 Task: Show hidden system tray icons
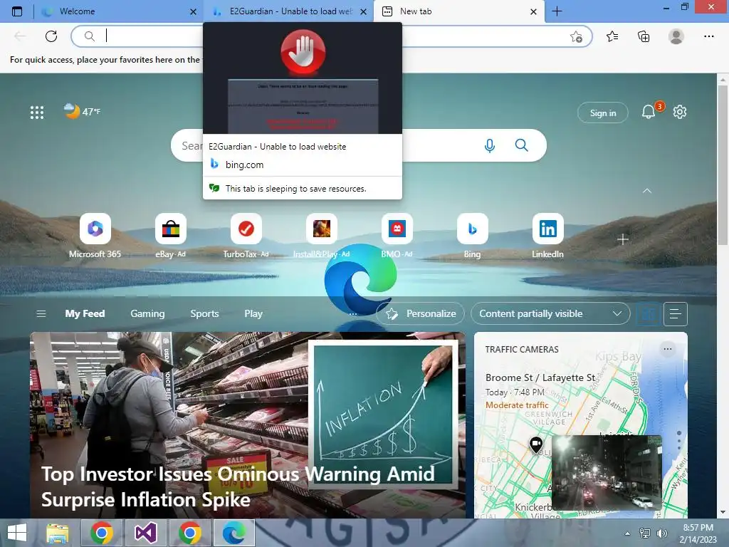(x=627, y=533)
